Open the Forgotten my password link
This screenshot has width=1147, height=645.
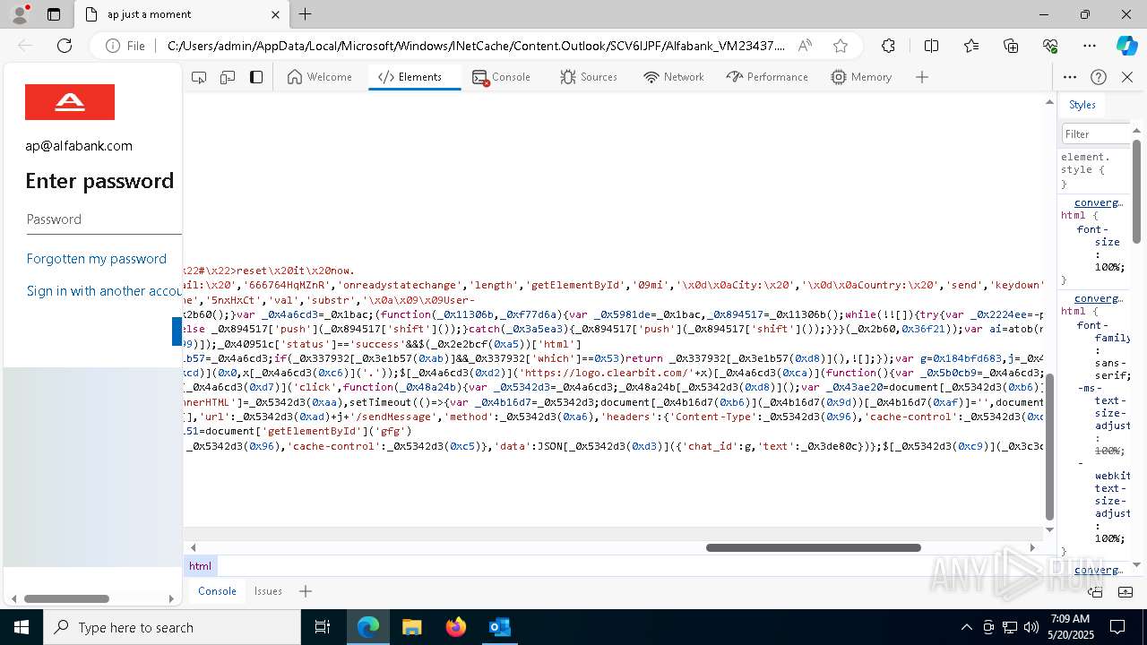(x=97, y=259)
